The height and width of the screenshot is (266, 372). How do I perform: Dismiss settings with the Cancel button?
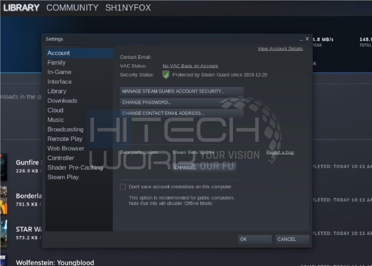[292, 239]
